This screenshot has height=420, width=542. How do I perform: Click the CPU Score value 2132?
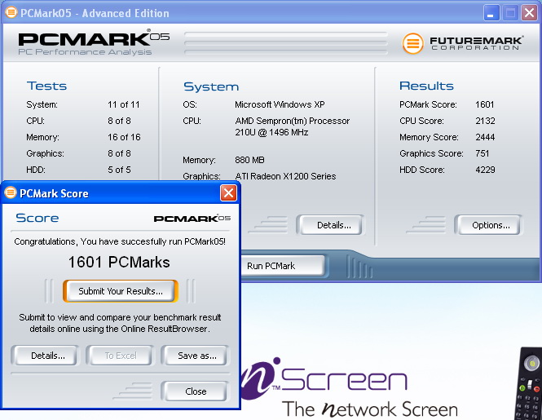[x=485, y=121]
